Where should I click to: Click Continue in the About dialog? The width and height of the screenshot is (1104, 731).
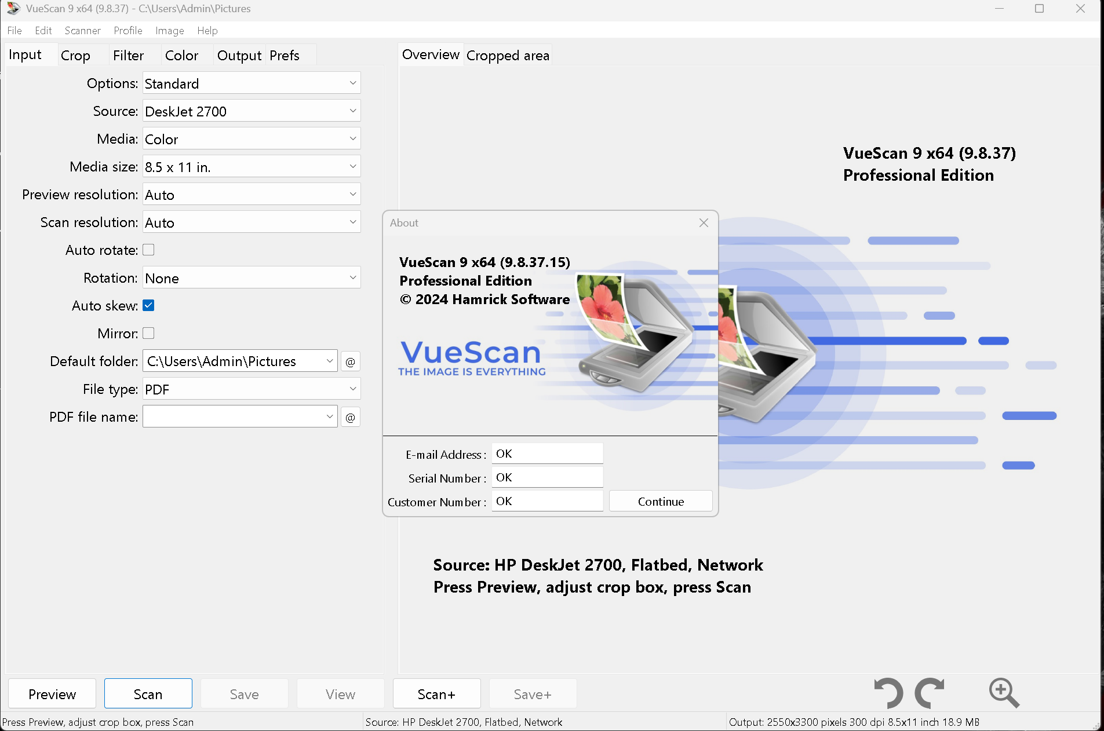[x=661, y=501]
